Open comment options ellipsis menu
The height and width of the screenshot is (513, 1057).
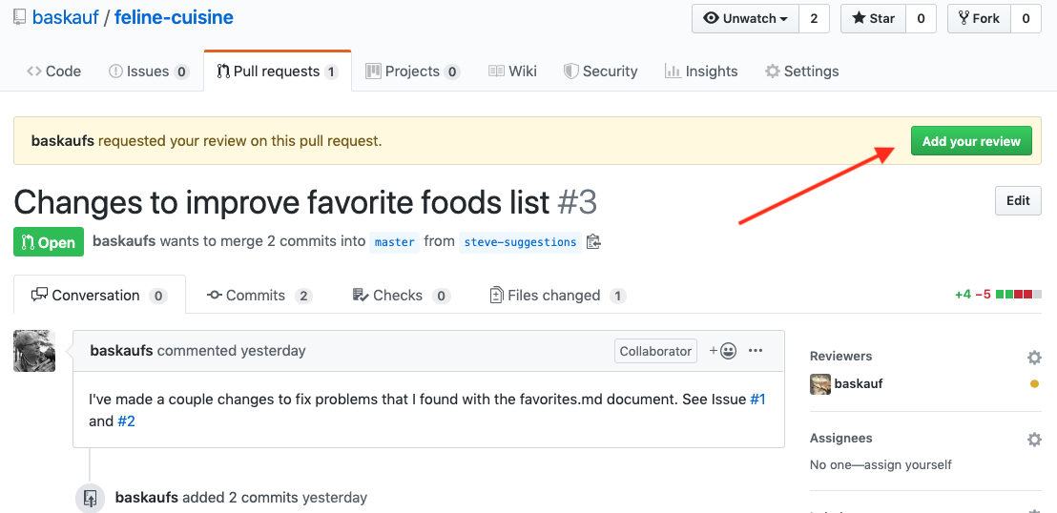(756, 351)
